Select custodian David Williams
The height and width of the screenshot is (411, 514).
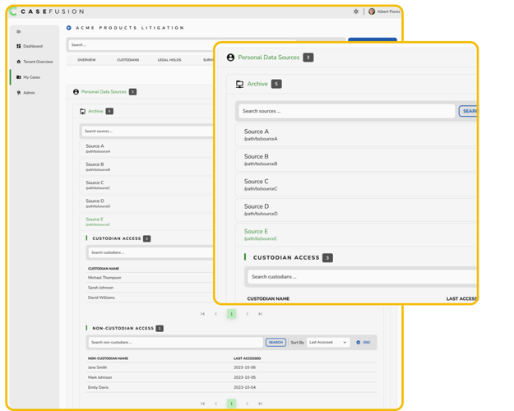click(101, 298)
